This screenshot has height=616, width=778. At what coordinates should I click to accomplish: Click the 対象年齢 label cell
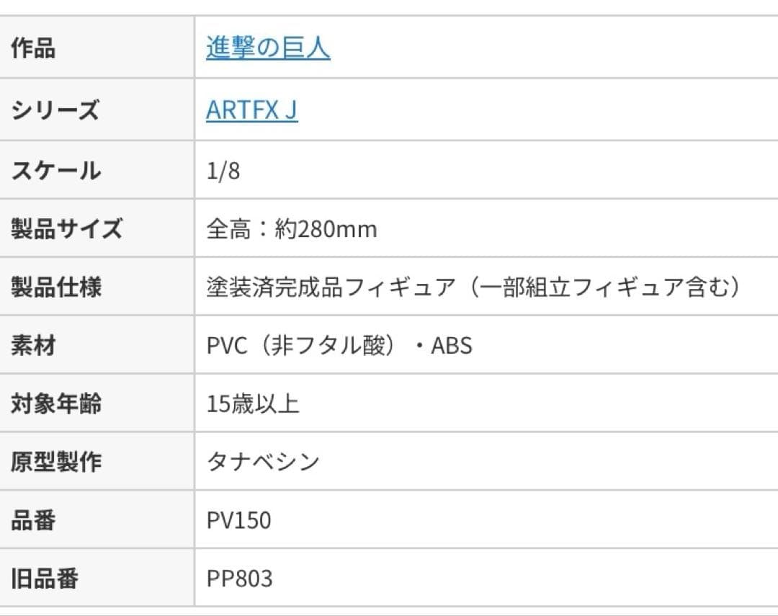pos(56,404)
